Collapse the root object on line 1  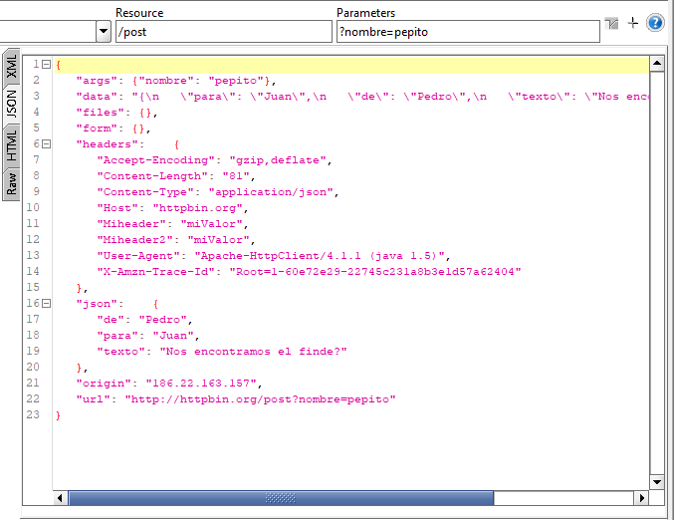(46, 65)
